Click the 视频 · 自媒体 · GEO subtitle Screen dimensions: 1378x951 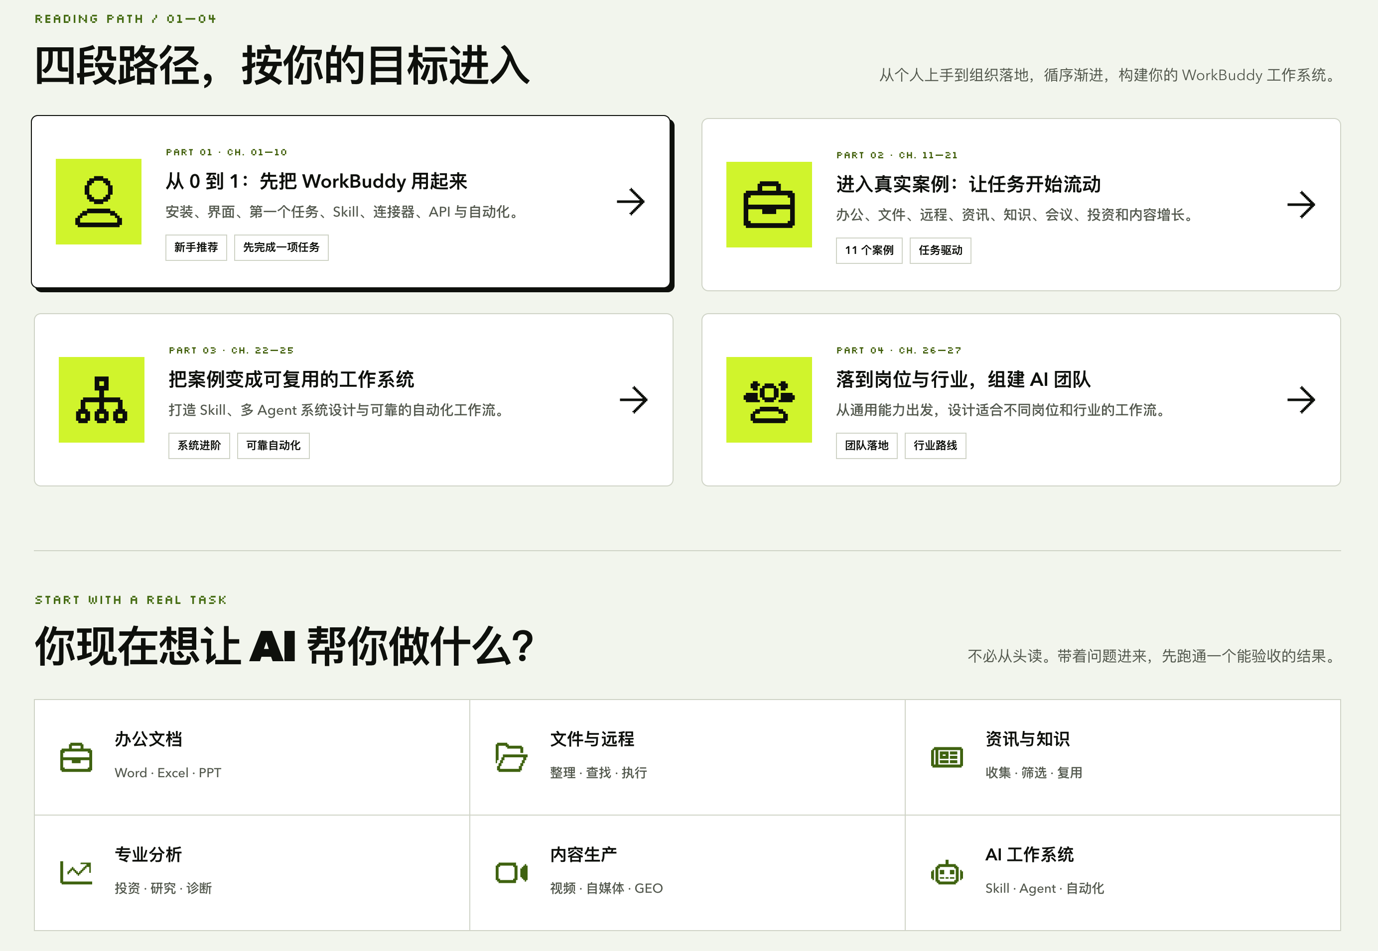coord(606,888)
